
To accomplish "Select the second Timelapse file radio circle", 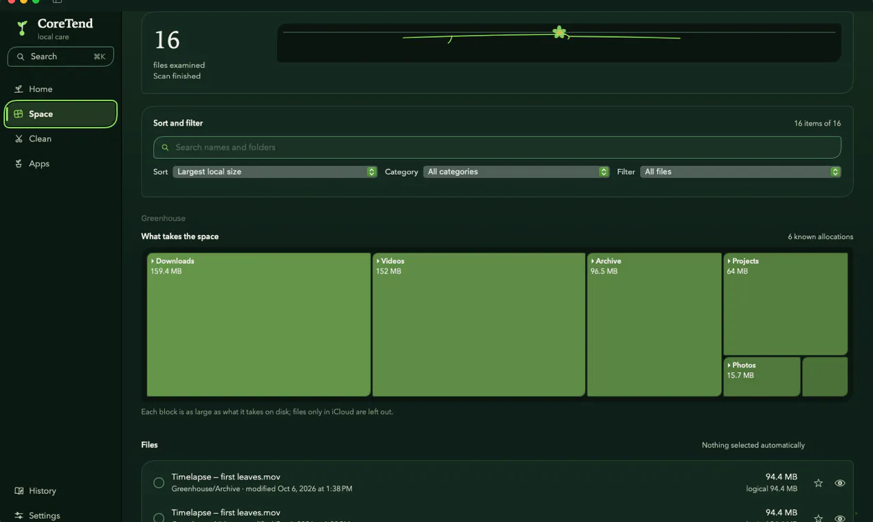I will [x=159, y=518].
